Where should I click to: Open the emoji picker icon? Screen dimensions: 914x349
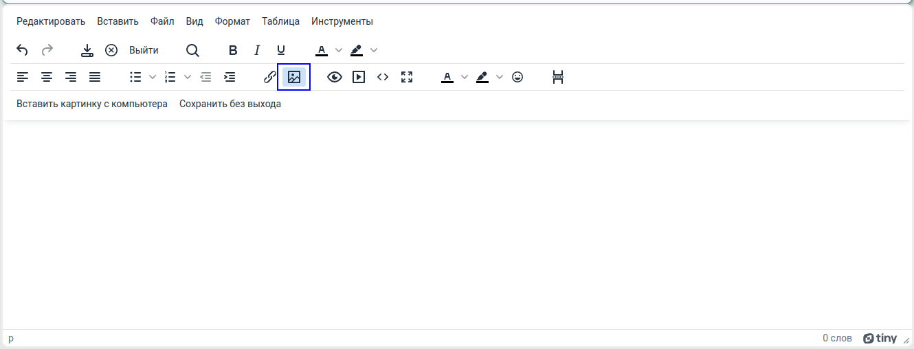point(517,77)
